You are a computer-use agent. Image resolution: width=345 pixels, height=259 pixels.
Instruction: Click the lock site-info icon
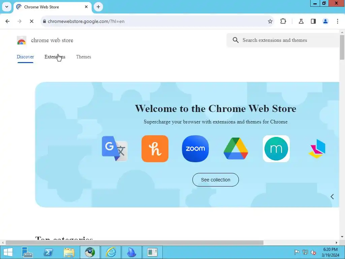point(44,21)
